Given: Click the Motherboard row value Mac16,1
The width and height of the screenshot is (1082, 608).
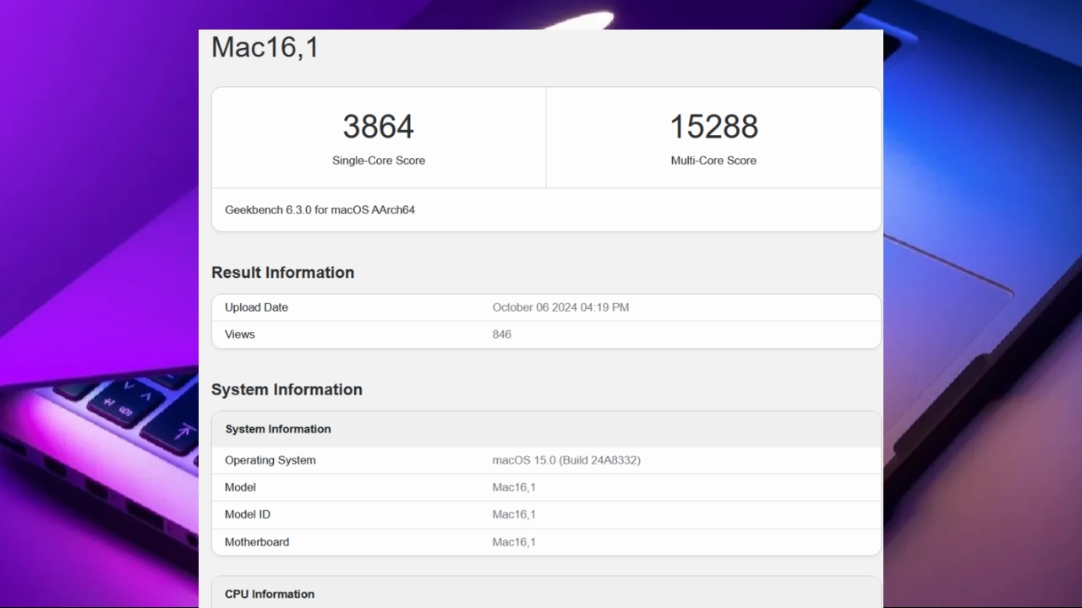Looking at the screenshot, I should click(x=514, y=541).
